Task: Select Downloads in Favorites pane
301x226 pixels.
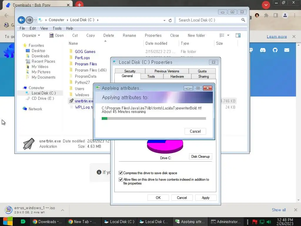Action: coord(40,56)
